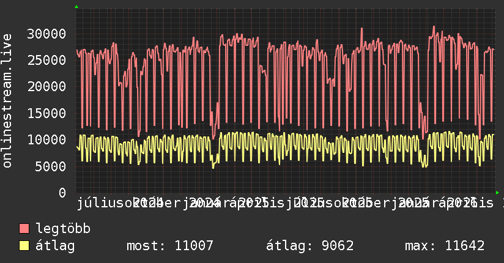Click the 0 Y-axis label

coord(63,193)
